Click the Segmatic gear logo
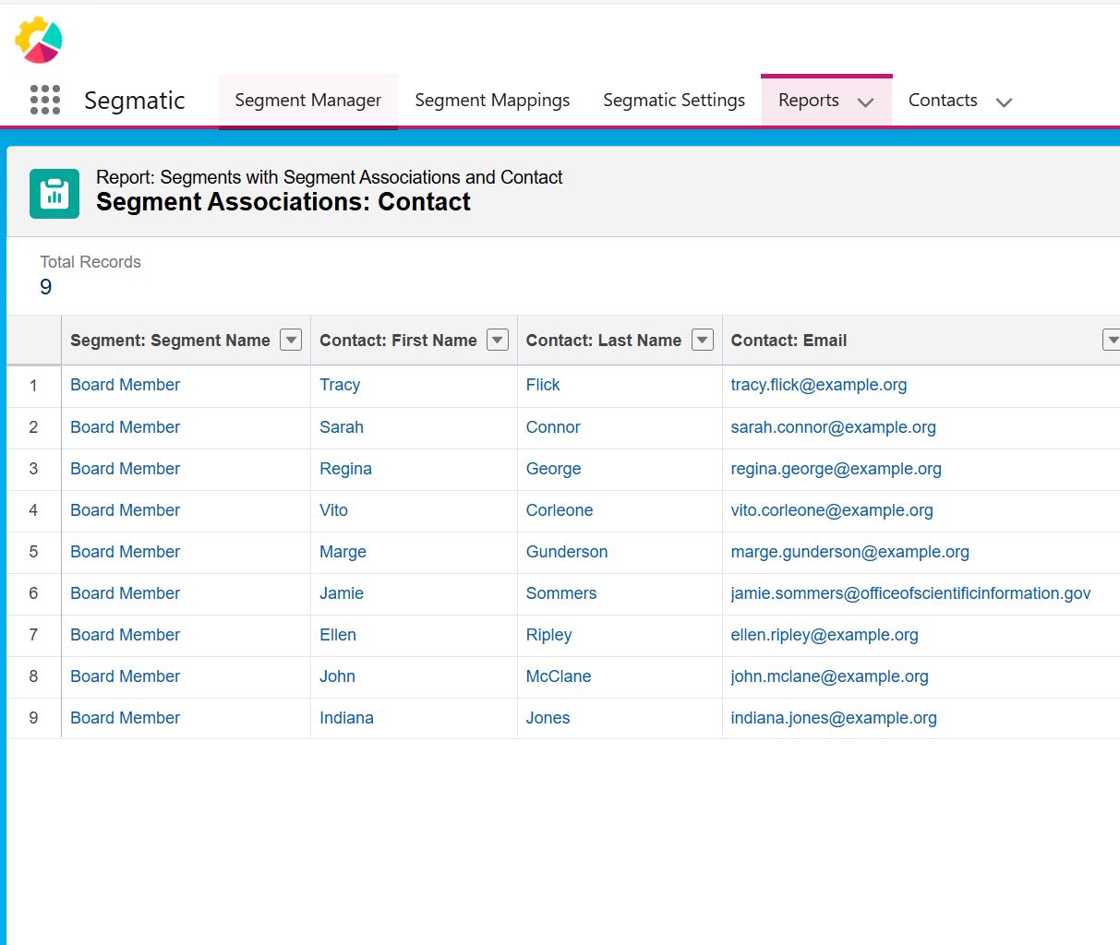The height and width of the screenshot is (945, 1120). click(39, 41)
